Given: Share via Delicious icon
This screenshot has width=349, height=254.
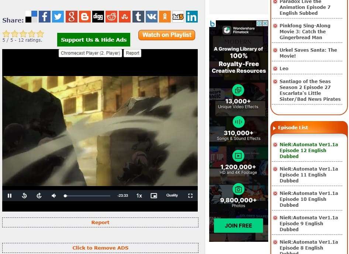Looking at the screenshot, I should click(x=31, y=17).
